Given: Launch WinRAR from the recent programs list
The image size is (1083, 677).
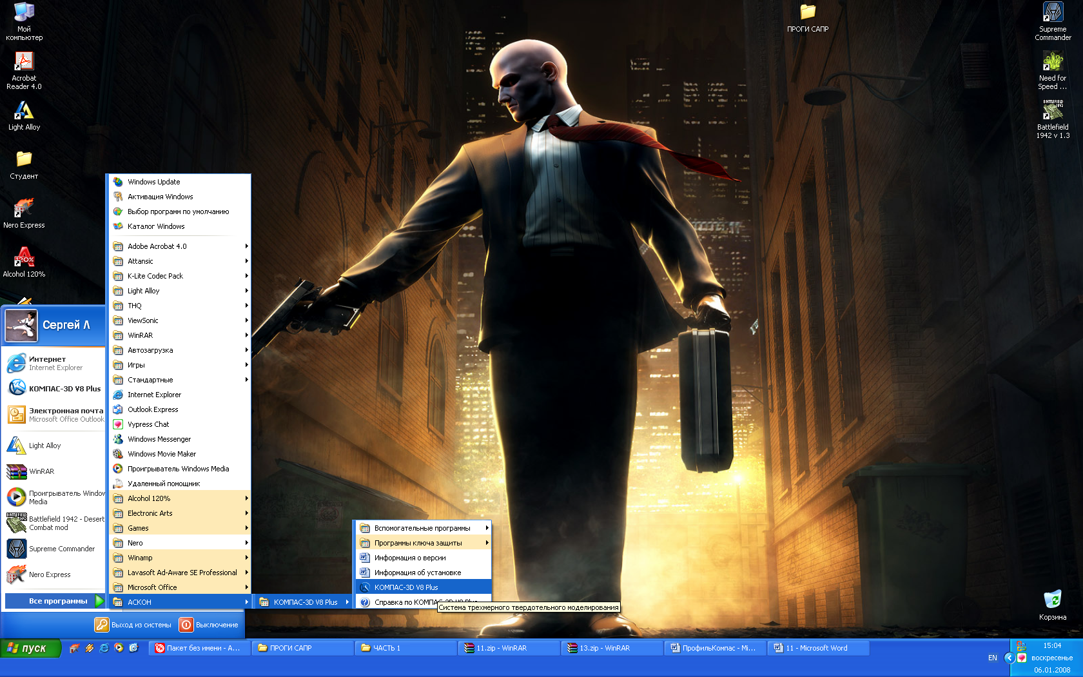Looking at the screenshot, I should click(x=54, y=471).
